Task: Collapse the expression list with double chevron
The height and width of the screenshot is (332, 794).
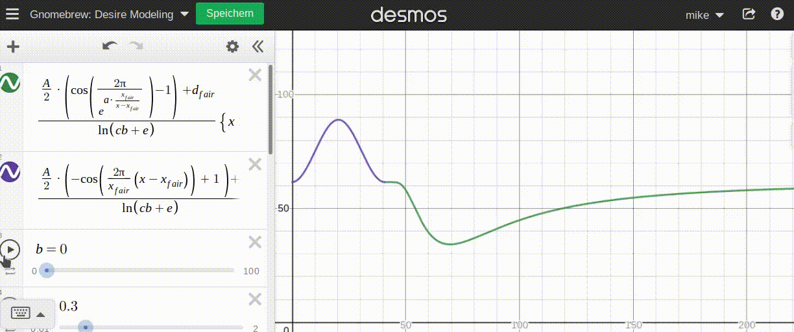Action: coord(258,46)
